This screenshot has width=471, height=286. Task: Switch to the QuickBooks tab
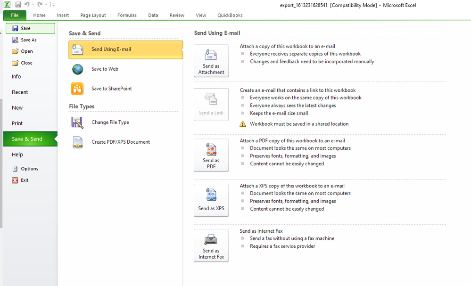click(x=230, y=15)
